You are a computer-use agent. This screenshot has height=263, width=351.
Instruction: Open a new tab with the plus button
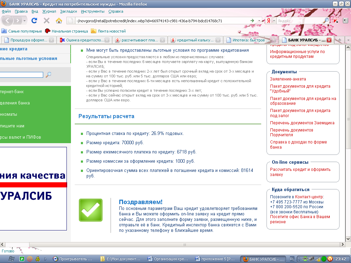pyautogui.click(x=340, y=40)
